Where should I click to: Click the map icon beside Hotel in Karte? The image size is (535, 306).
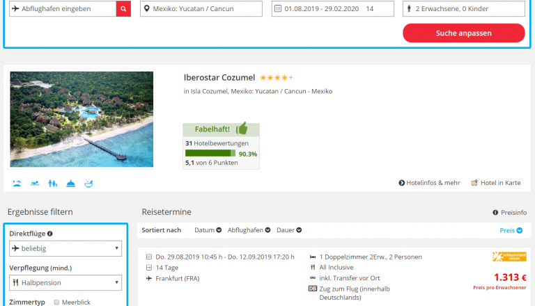[x=474, y=183]
